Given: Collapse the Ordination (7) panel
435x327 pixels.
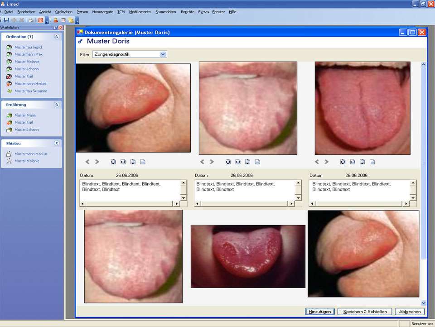Looking at the screenshot, I should 57,37.
